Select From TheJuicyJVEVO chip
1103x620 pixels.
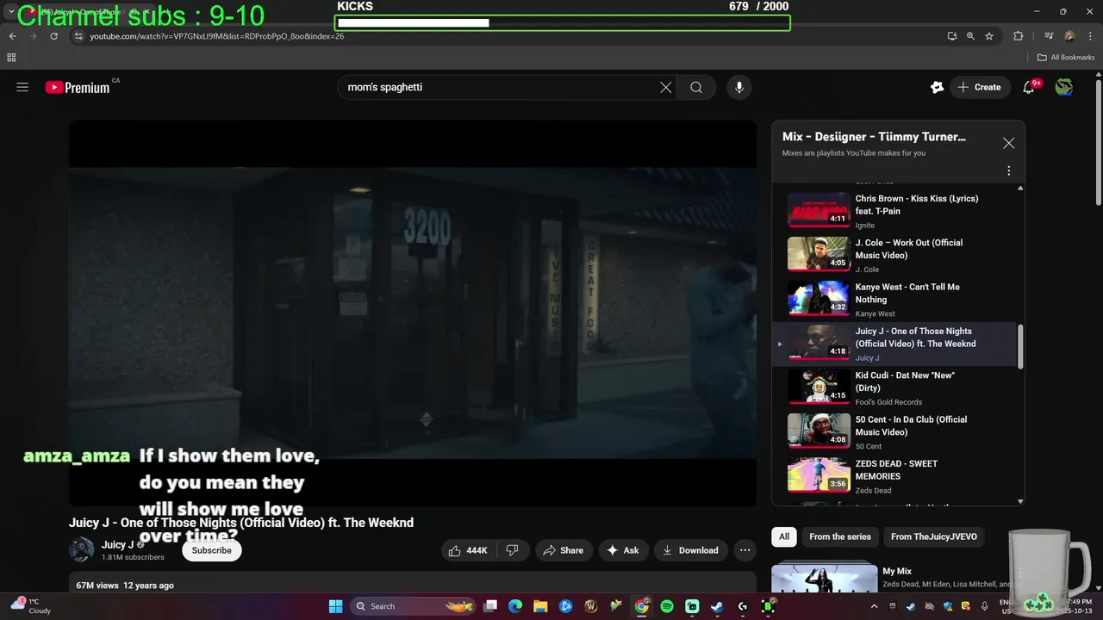tap(934, 536)
